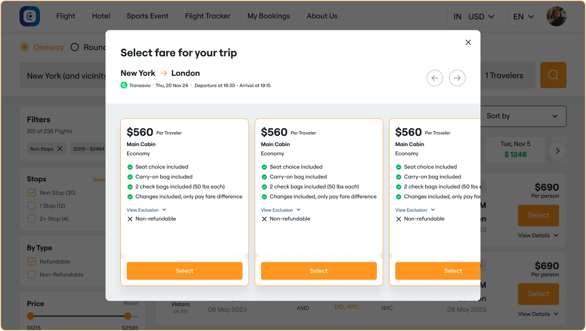The height and width of the screenshot is (331, 586).
Task: Enable the Non-Refundable filter
Action: 32,275
